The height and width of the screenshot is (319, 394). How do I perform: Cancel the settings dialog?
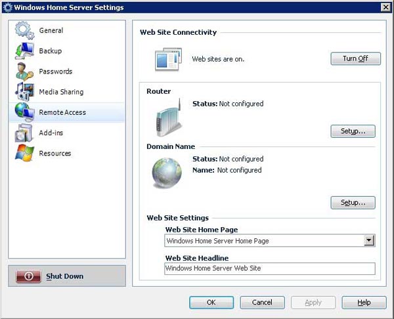pos(262,303)
